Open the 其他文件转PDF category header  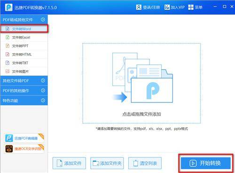point(24,80)
